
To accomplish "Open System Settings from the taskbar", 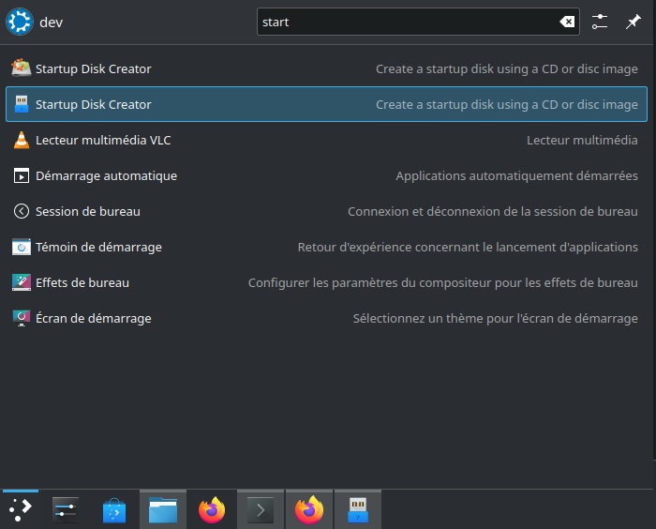I will tap(66, 509).
